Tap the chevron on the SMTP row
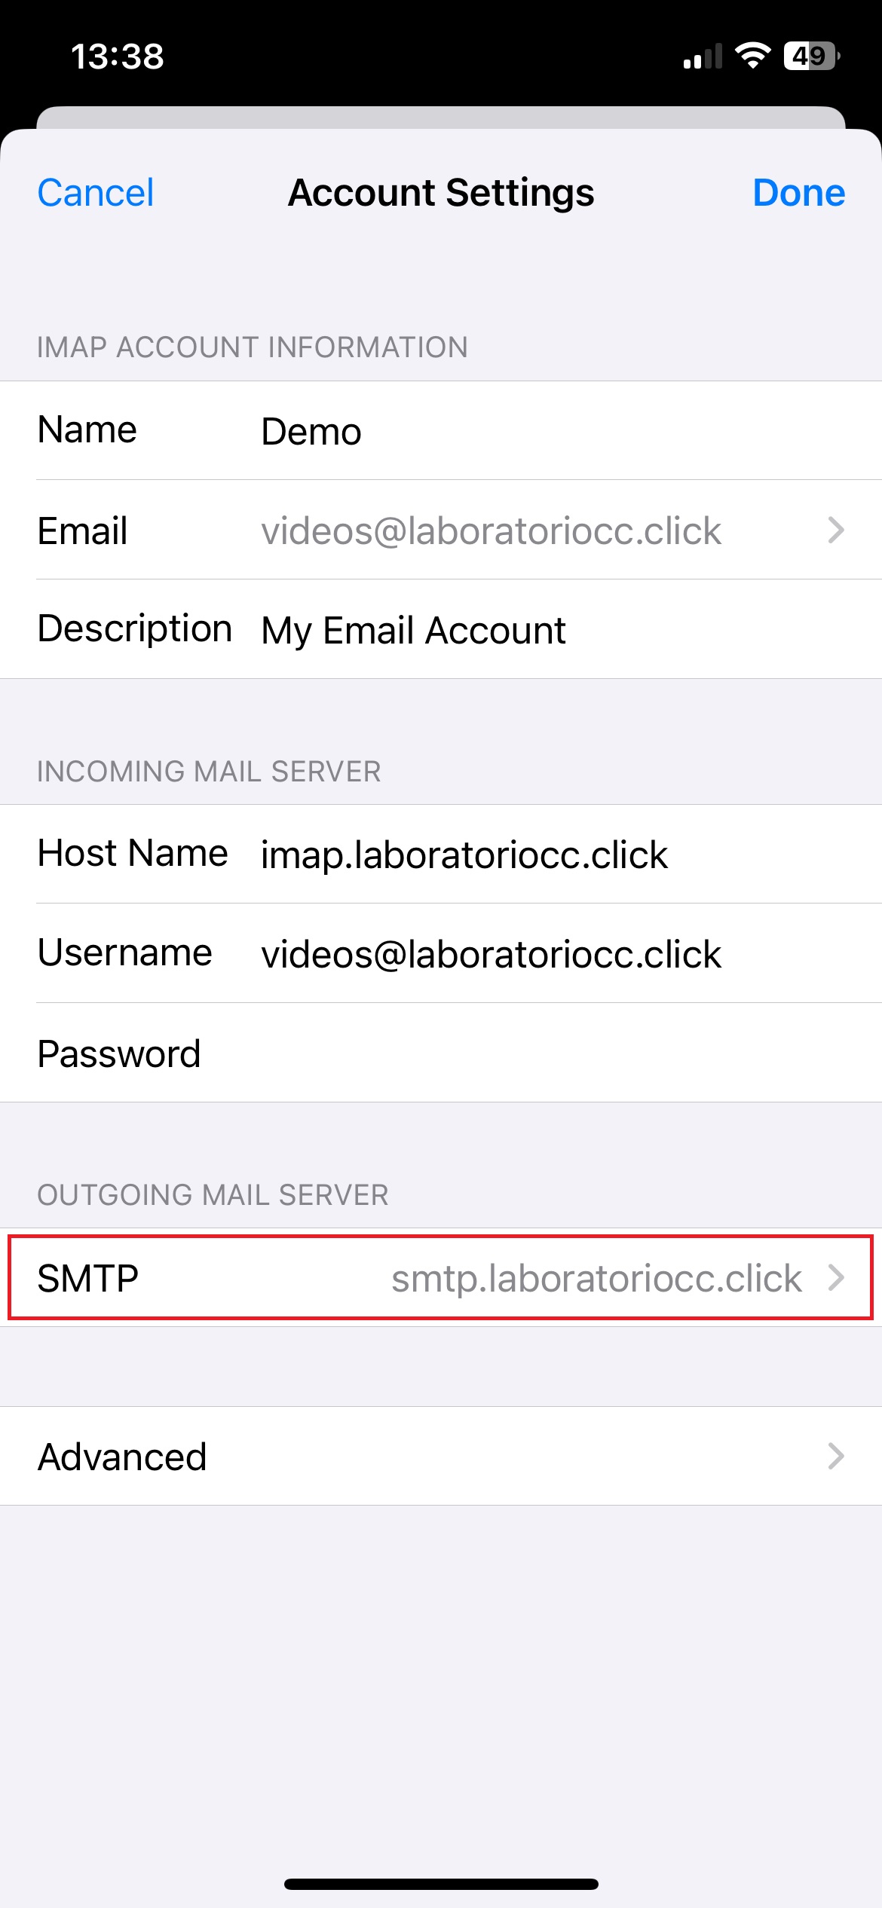This screenshot has height=1908, width=882. click(835, 1278)
